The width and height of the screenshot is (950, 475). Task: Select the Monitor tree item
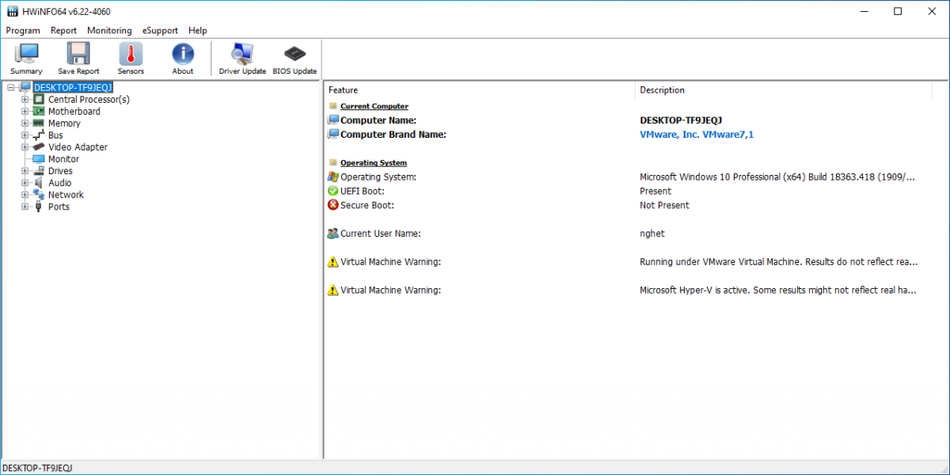pyautogui.click(x=63, y=159)
